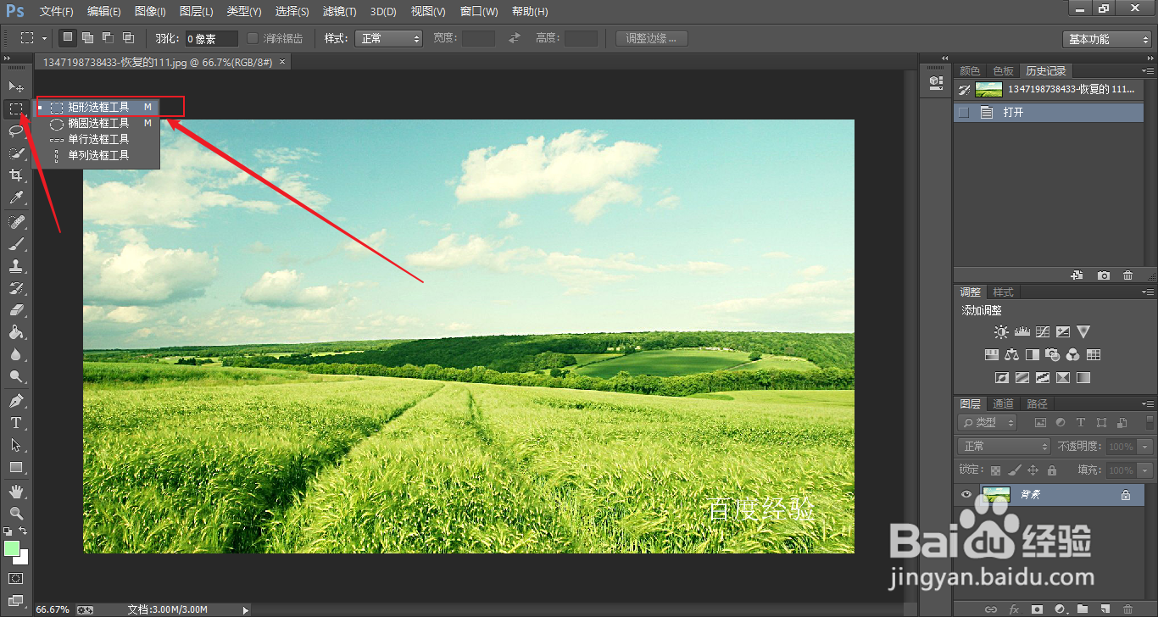Switch to the 颜色 panel tab

[x=970, y=71]
